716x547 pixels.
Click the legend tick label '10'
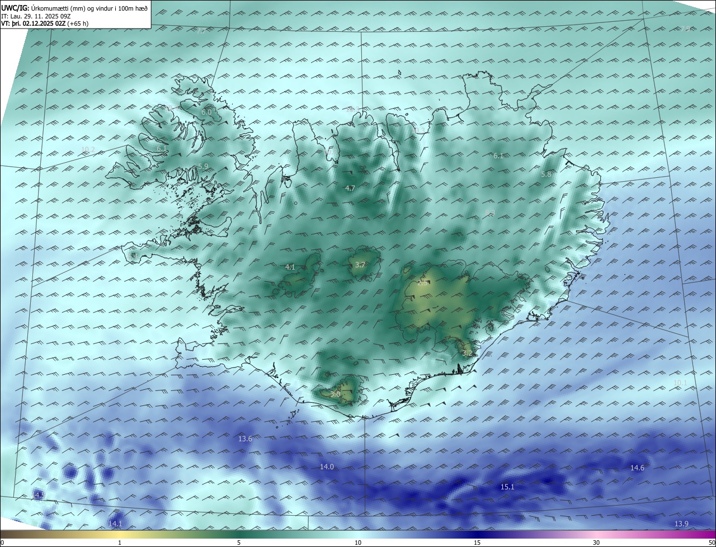tap(358, 543)
